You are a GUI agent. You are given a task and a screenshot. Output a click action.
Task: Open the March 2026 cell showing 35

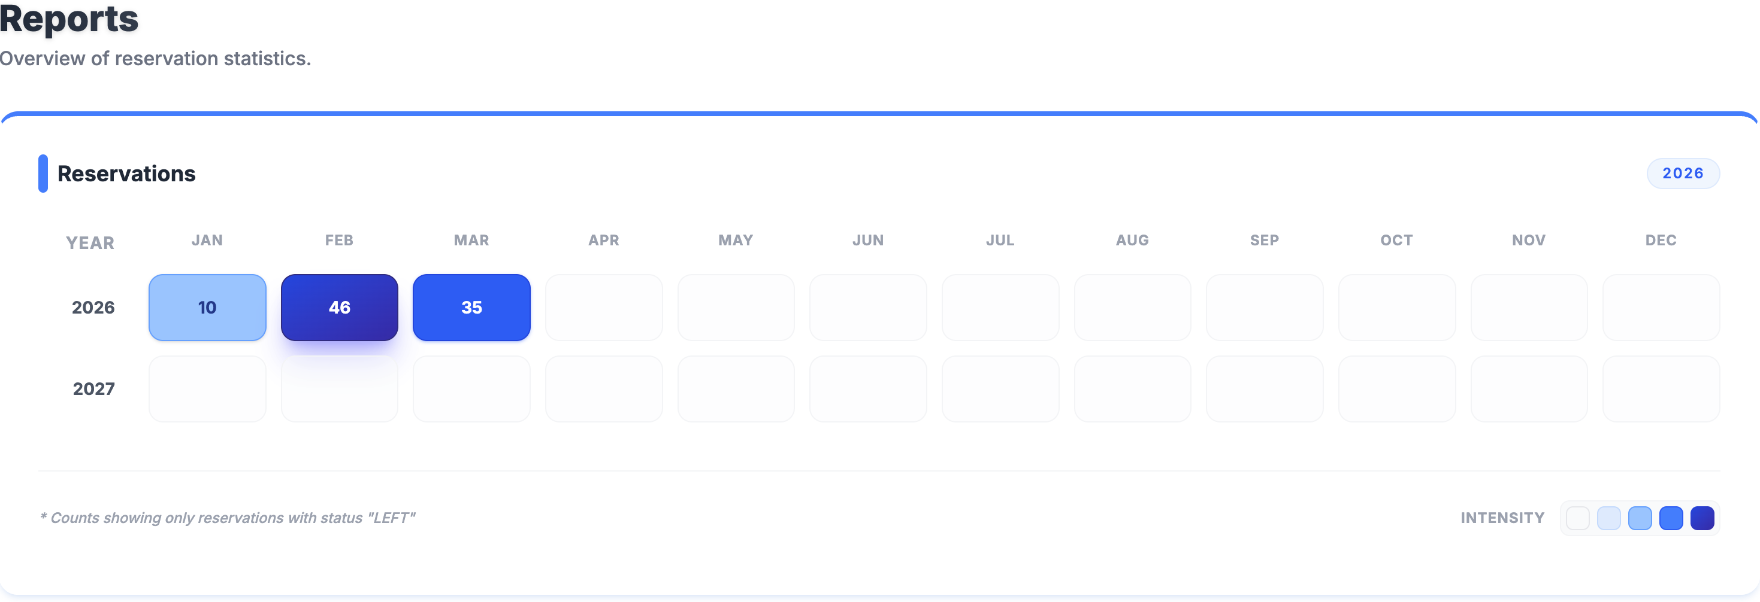[471, 307]
